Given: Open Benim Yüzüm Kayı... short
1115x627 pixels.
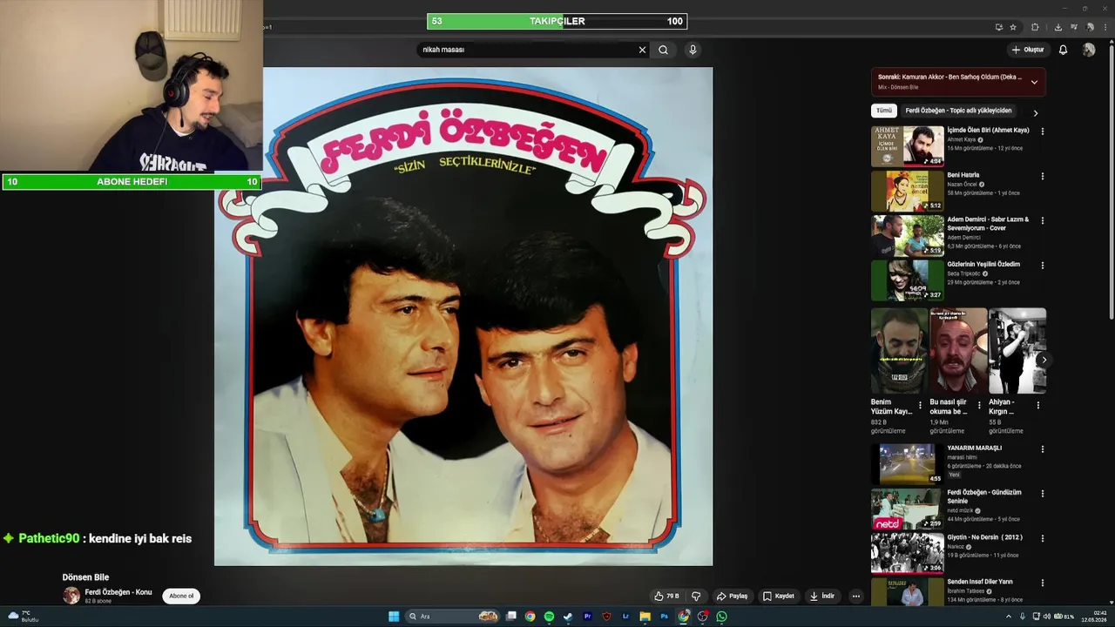Looking at the screenshot, I should (899, 351).
